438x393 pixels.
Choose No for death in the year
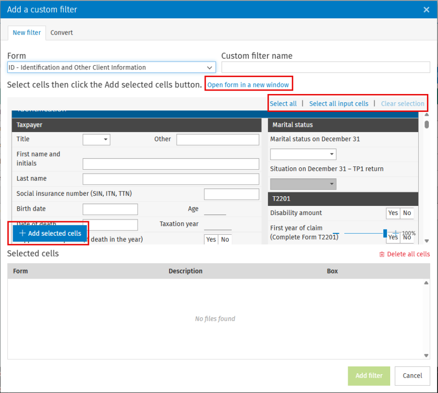[225, 239]
